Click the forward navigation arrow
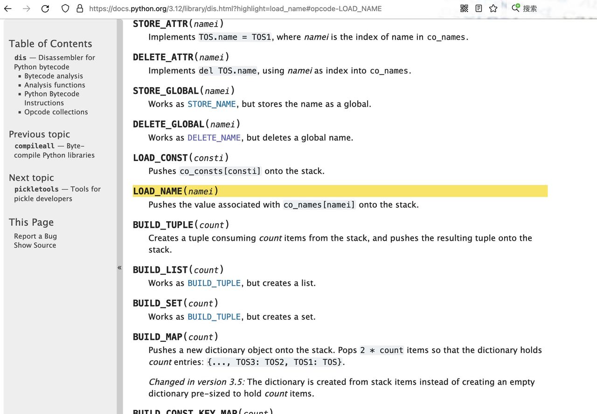 click(x=26, y=8)
